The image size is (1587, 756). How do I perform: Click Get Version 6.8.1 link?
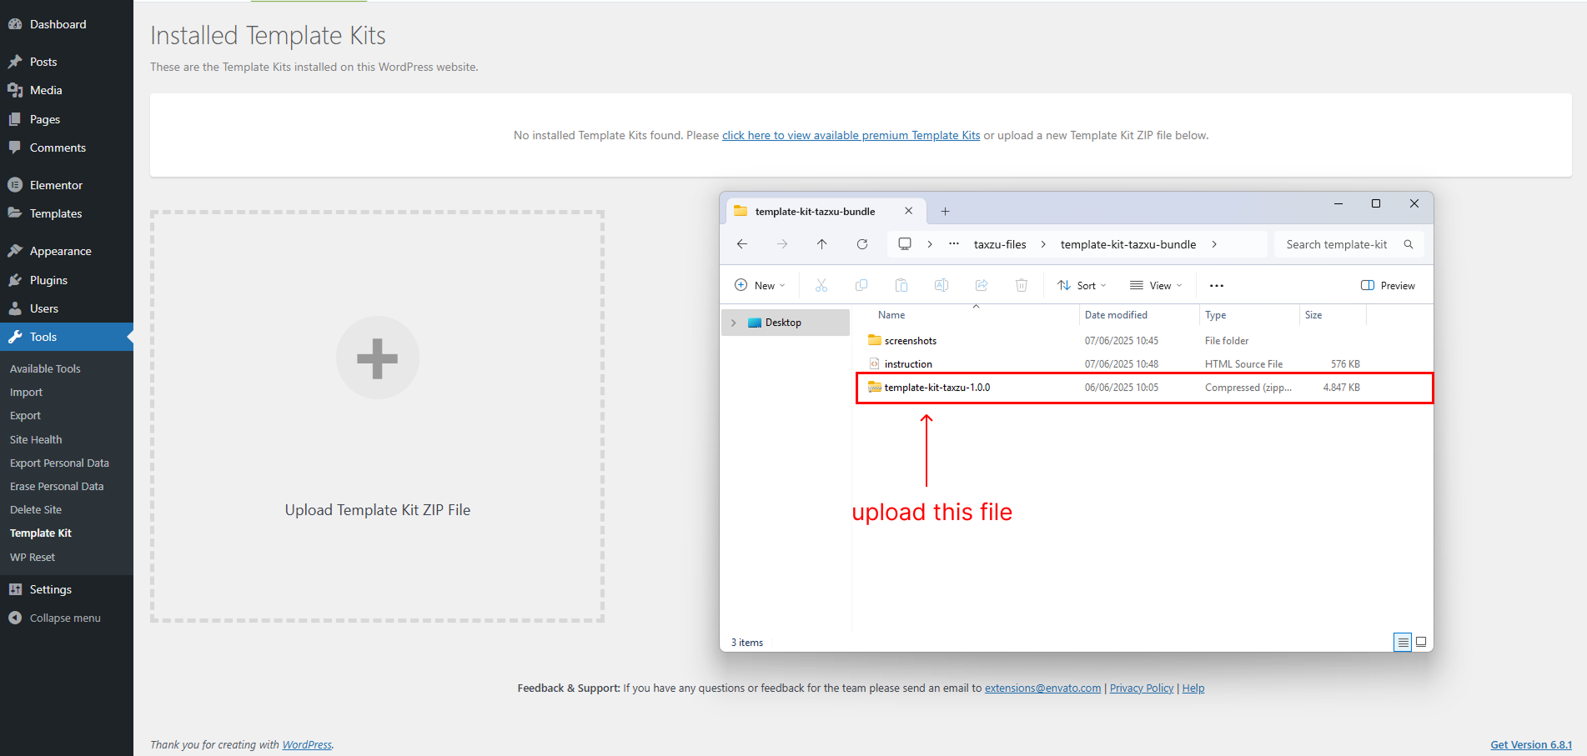pyautogui.click(x=1531, y=744)
